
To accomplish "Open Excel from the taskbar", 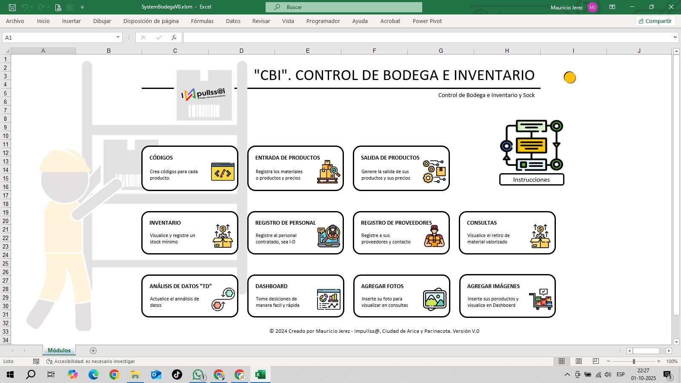I will 260,375.
